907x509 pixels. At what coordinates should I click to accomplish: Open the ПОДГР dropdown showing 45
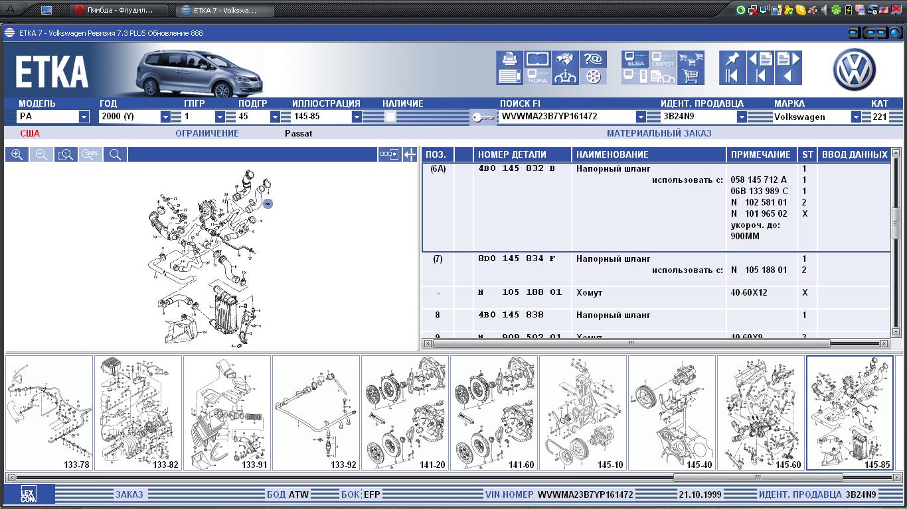click(275, 117)
